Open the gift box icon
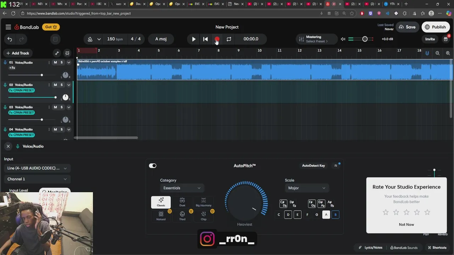Screen dimensions: 454x255 click(x=445, y=39)
